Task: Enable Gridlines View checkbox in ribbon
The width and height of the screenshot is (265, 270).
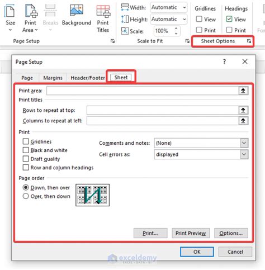Action: [199, 19]
